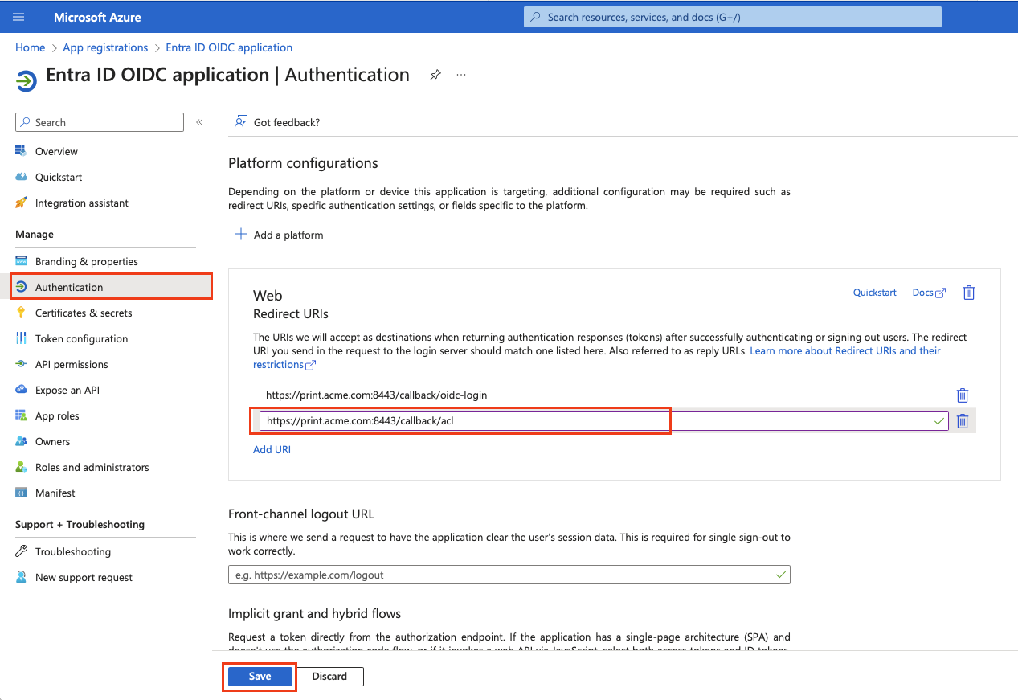
Task: Select App roles in sidebar
Action: [57, 415]
